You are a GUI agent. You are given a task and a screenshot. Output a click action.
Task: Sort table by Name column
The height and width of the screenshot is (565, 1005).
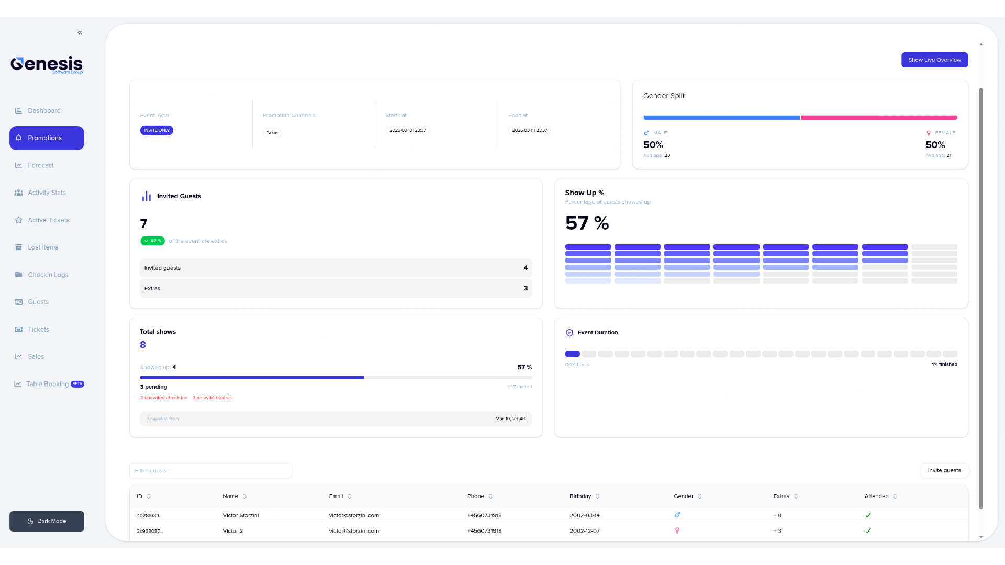pyautogui.click(x=244, y=496)
